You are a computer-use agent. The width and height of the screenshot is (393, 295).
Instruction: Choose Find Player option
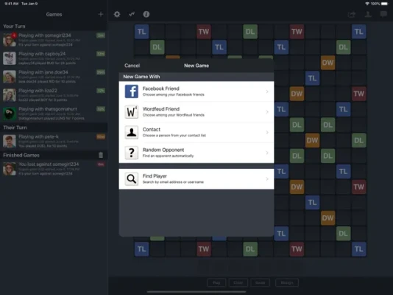196,178
